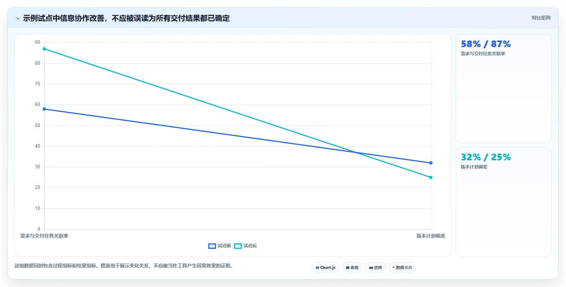Click the Chart.js tag
566x287 pixels.
coord(325,267)
